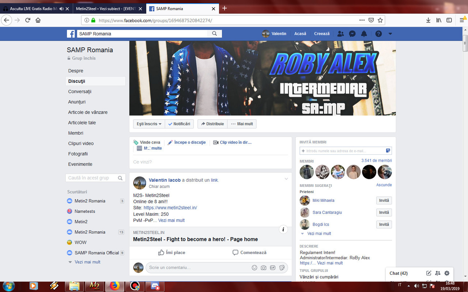
Task: Open the Help question mark menu
Action: pos(379,34)
